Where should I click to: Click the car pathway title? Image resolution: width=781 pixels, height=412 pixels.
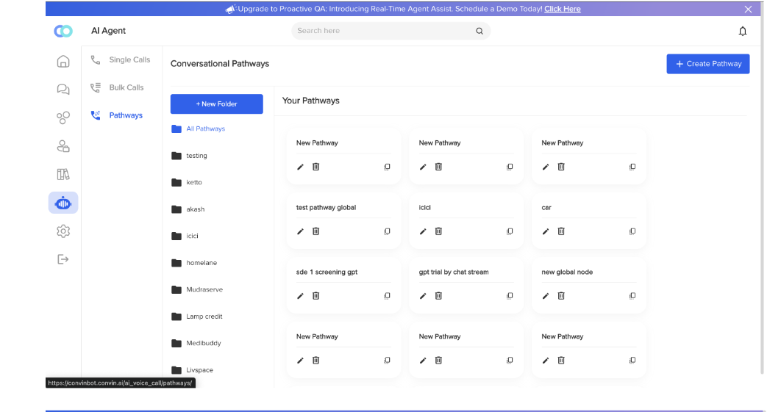click(546, 208)
